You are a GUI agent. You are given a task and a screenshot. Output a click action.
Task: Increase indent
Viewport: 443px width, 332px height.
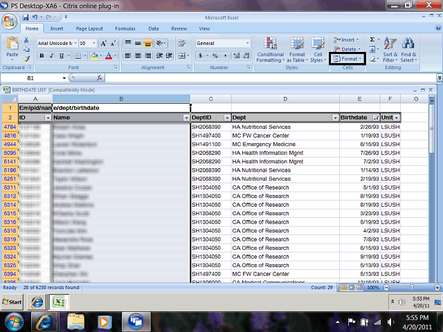[169, 55]
